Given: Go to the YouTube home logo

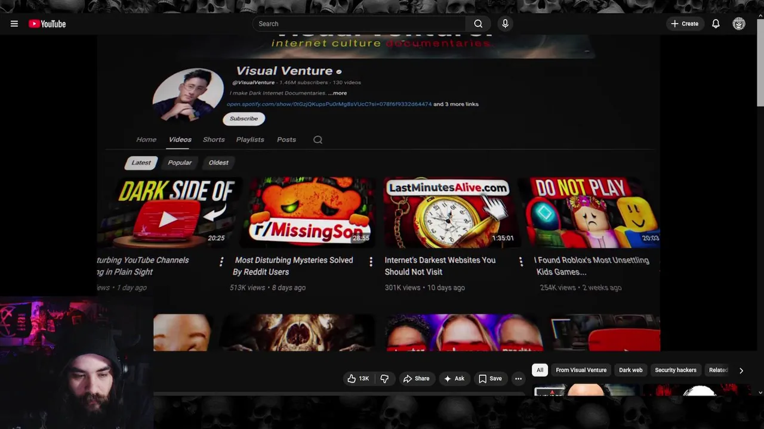Looking at the screenshot, I should point(47,24).
